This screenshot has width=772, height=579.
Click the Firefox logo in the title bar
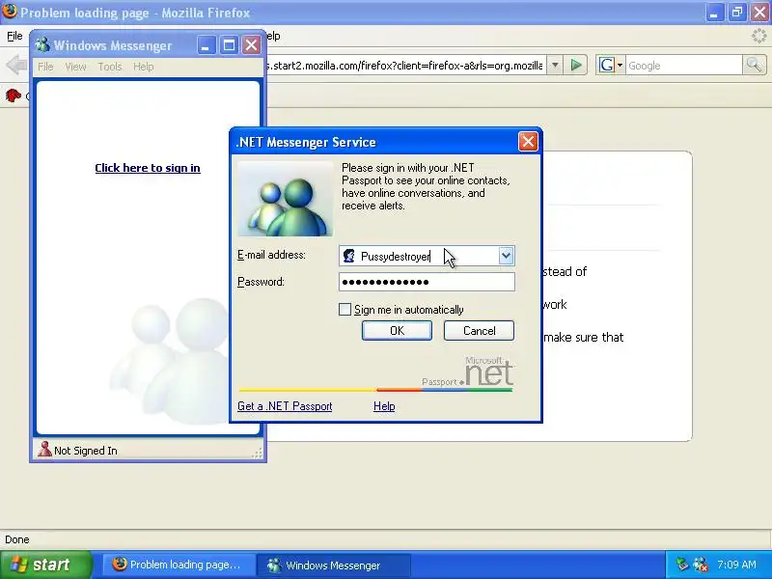10,11
